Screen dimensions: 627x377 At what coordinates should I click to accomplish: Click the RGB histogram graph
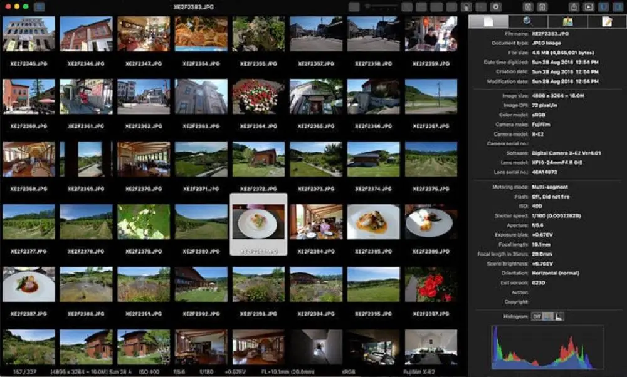pyautogui.click(x=547, y=348)
